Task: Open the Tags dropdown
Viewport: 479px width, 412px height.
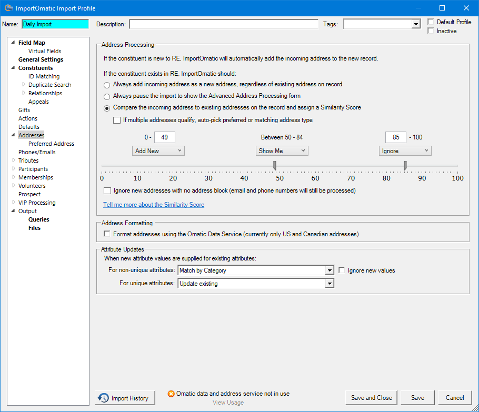Action: (416, 23)
